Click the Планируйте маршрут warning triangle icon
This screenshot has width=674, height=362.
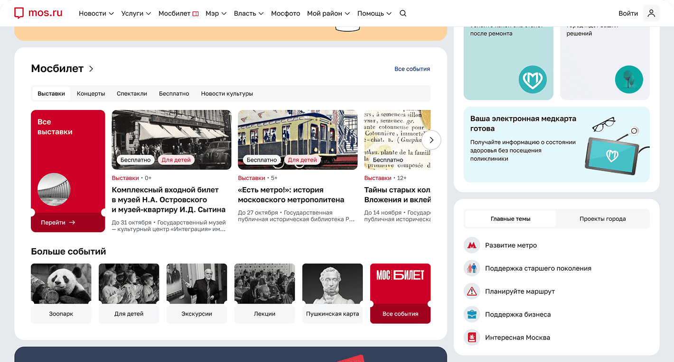[x=472, y=291]
